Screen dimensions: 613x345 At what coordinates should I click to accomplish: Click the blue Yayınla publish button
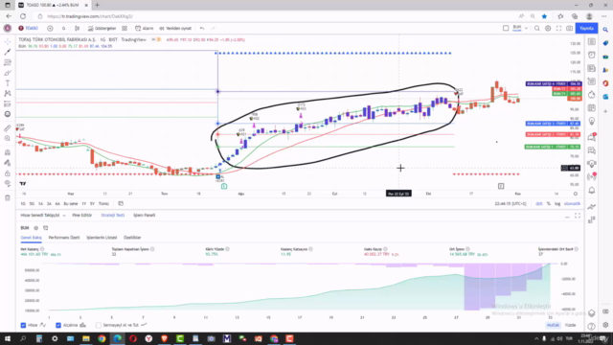[586, 28]
